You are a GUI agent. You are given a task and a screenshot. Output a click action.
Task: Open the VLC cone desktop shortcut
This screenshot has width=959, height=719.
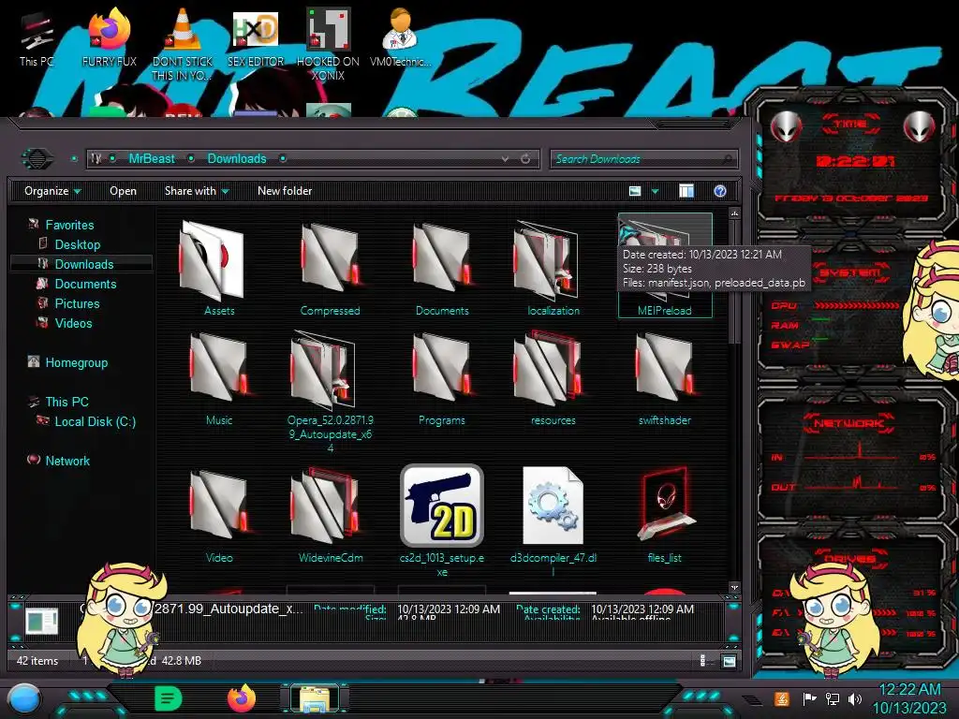click(183, 43)
